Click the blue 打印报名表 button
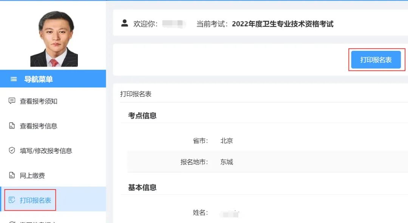 click(x=376, y=60)
